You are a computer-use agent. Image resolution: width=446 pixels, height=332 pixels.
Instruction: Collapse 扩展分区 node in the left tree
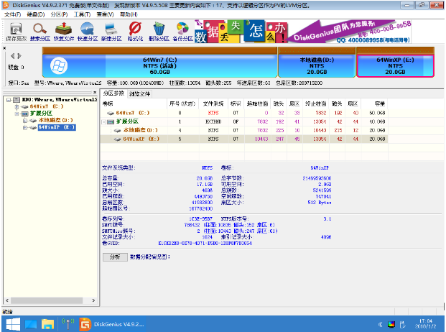17,114
